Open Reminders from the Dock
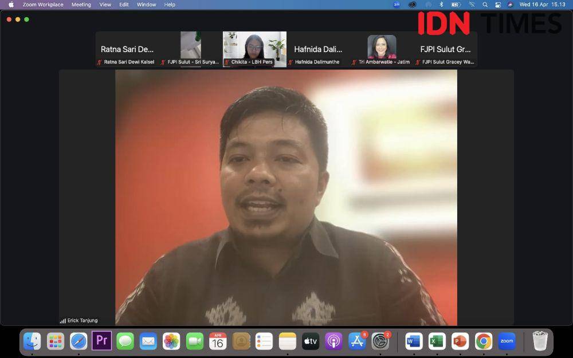Viewport: 573px width, 358px height. pos(264,341)
